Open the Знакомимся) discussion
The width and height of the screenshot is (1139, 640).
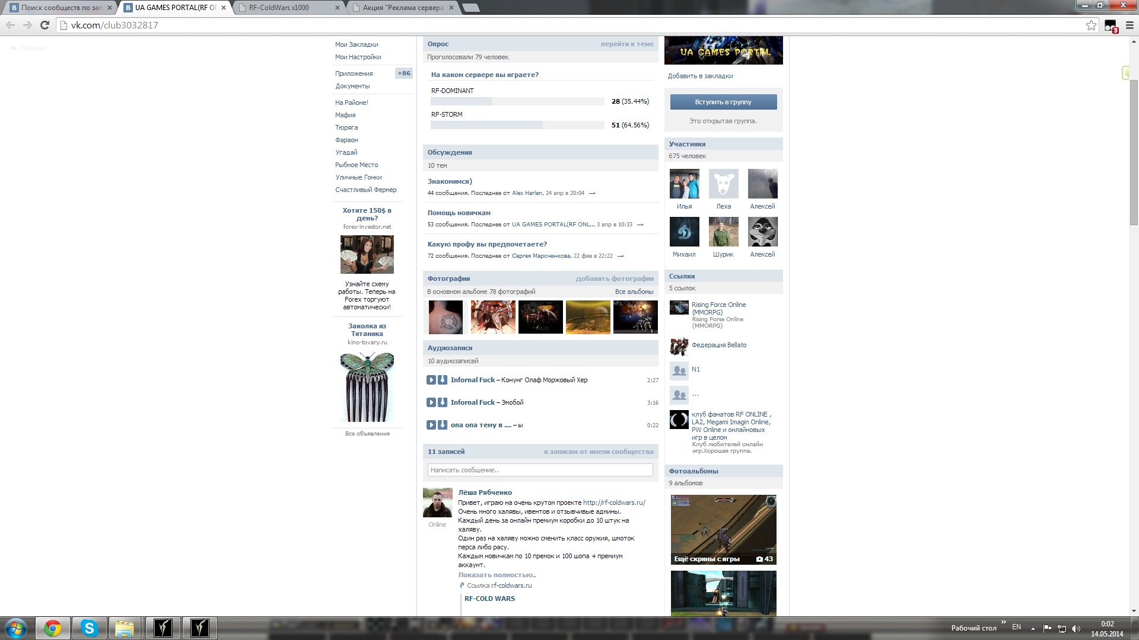pyautogui.click(x=450, y=181)
